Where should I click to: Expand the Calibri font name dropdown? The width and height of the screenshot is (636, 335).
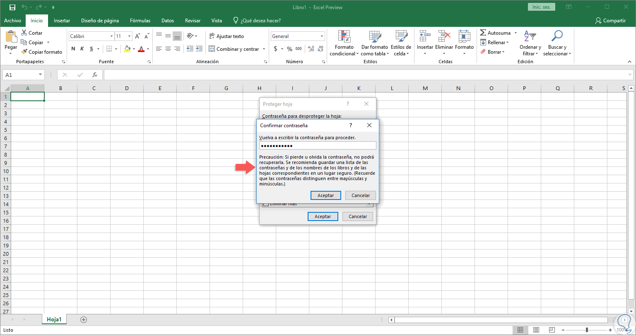[x=111, y=36]
